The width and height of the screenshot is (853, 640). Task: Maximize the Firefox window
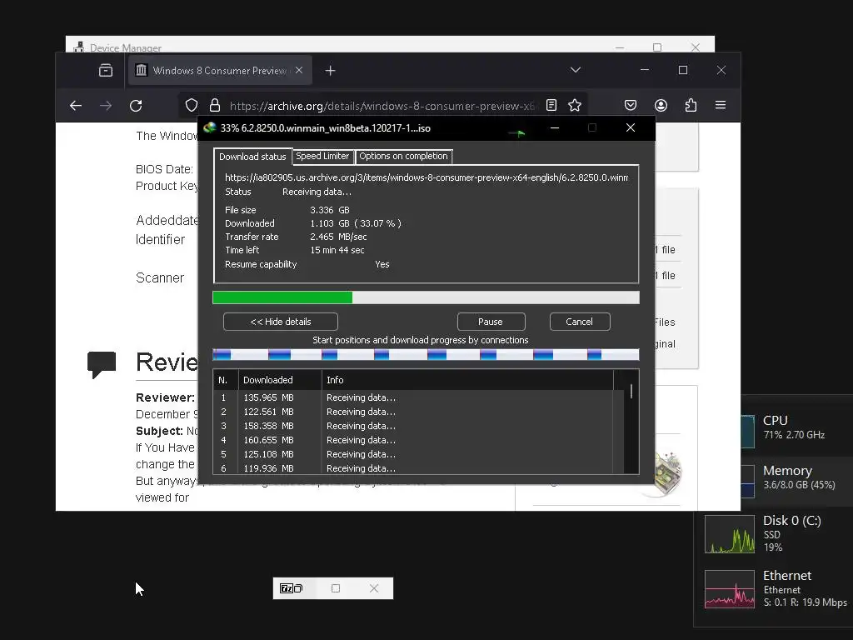(683, 70)
